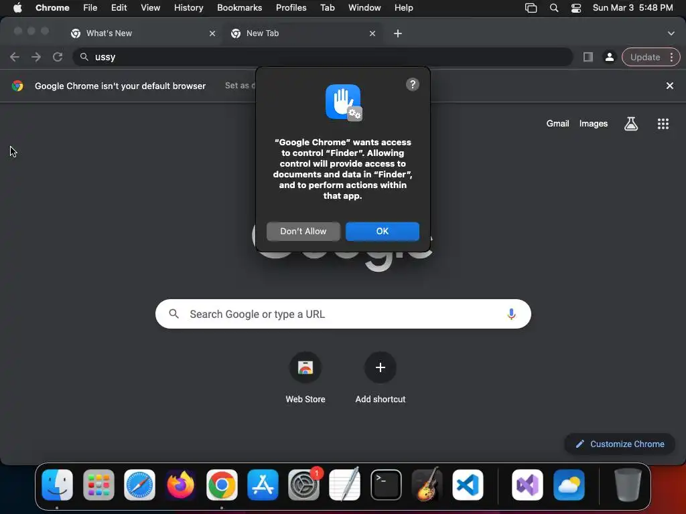
Task: Open Search Labs flask icon
Action: pos(631,124)
